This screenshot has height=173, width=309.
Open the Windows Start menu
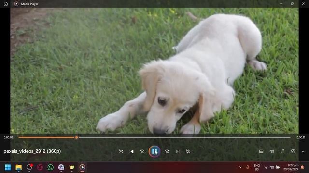point(8,167)
